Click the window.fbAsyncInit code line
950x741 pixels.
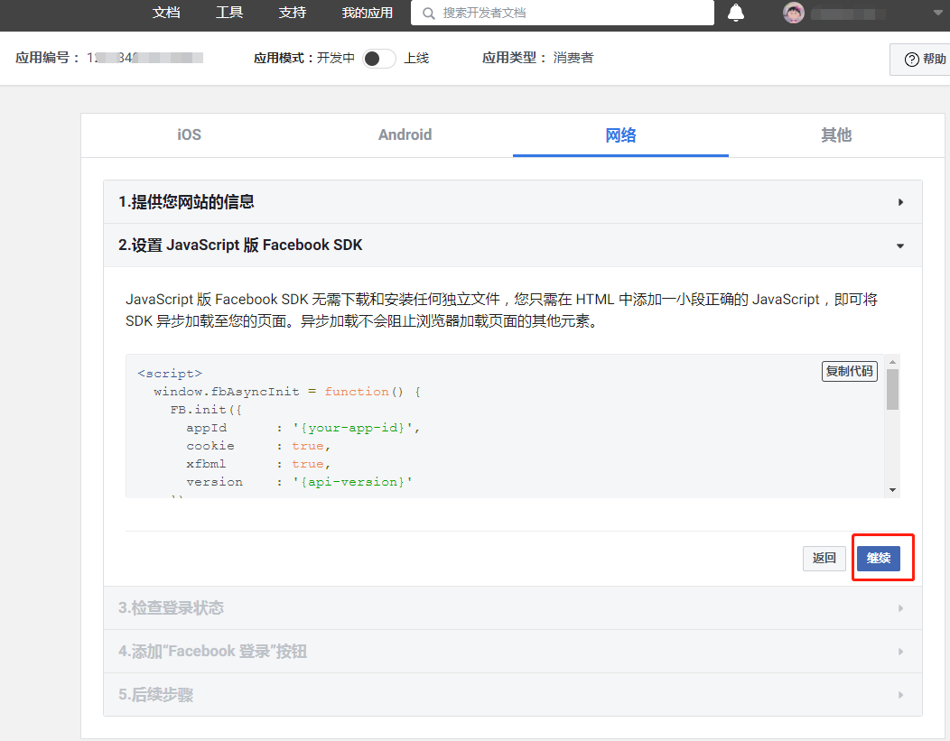tap(287, 392)
